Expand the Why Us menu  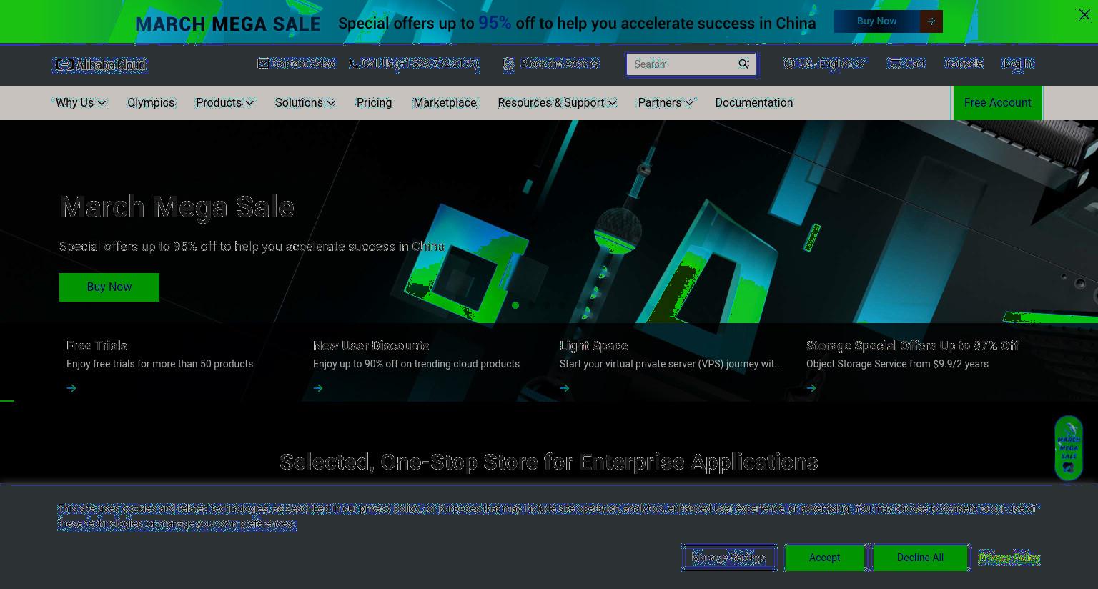point(81,103)
